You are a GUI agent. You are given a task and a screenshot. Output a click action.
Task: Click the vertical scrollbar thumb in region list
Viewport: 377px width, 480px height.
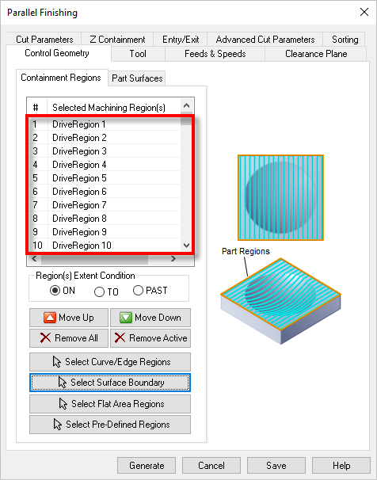[x=186, y=120]
